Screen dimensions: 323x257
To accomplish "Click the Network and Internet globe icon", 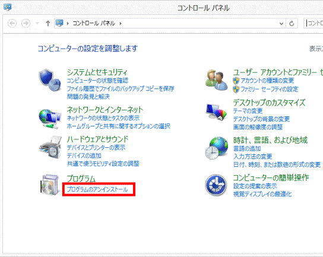I will (50, 119).
